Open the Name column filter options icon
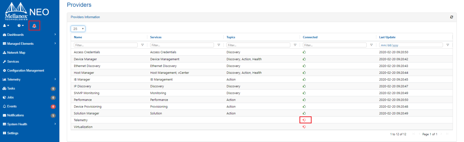The image size is (464, 142). (x=142, y=45)
